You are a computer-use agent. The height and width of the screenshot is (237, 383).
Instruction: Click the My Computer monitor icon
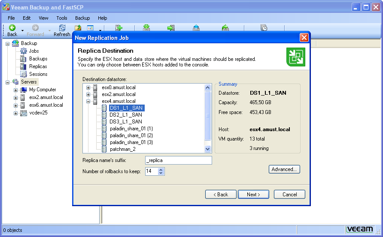pos(24,90)
